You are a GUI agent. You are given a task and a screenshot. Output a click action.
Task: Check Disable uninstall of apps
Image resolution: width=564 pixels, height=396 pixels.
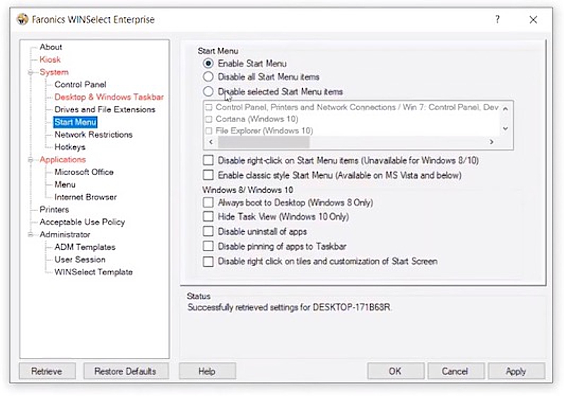pyautogui.click(x=208, y=232)
